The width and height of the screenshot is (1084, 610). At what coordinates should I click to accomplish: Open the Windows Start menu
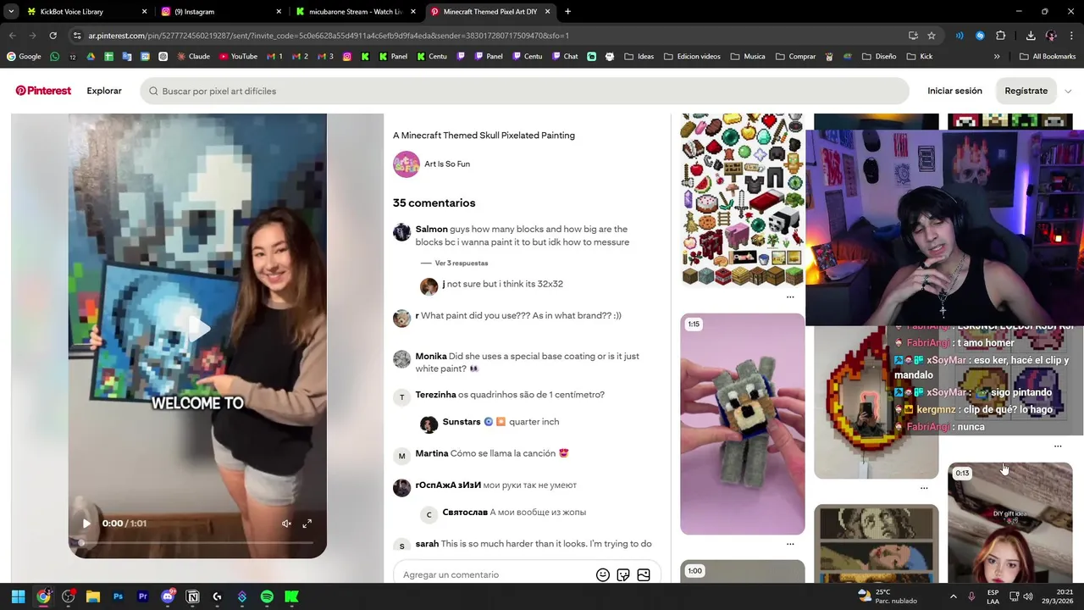[x=18, y=596]
